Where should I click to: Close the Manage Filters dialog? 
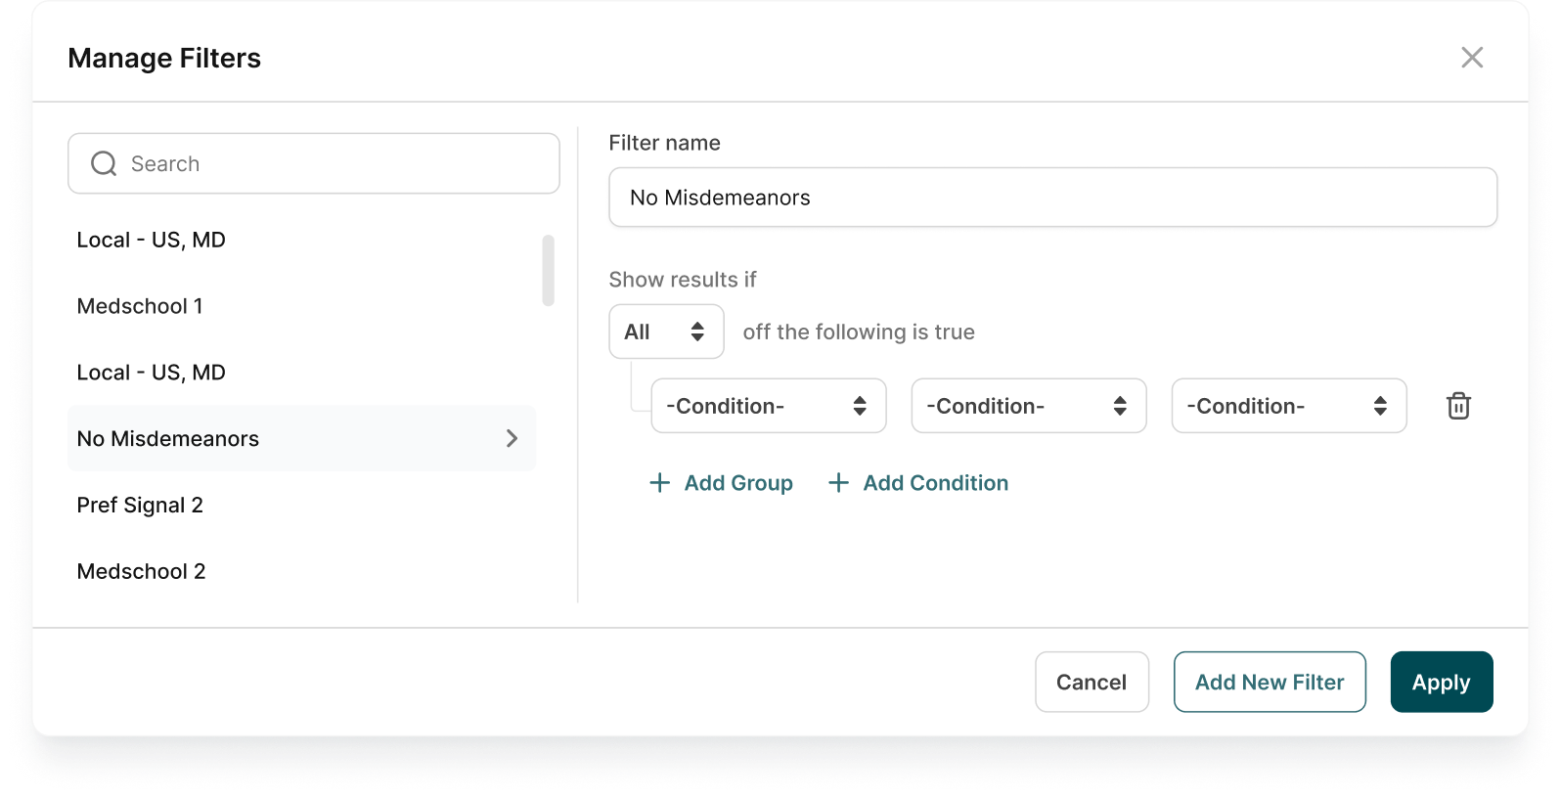1471,58
